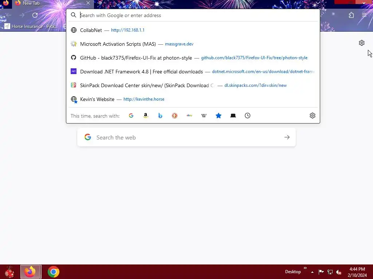Search in History using clock icon

pos(247,116)
